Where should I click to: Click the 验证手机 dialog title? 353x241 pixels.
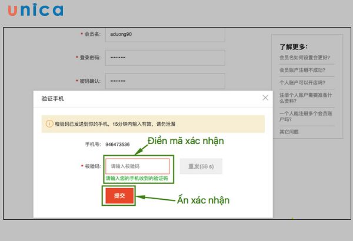coord(52,99)
